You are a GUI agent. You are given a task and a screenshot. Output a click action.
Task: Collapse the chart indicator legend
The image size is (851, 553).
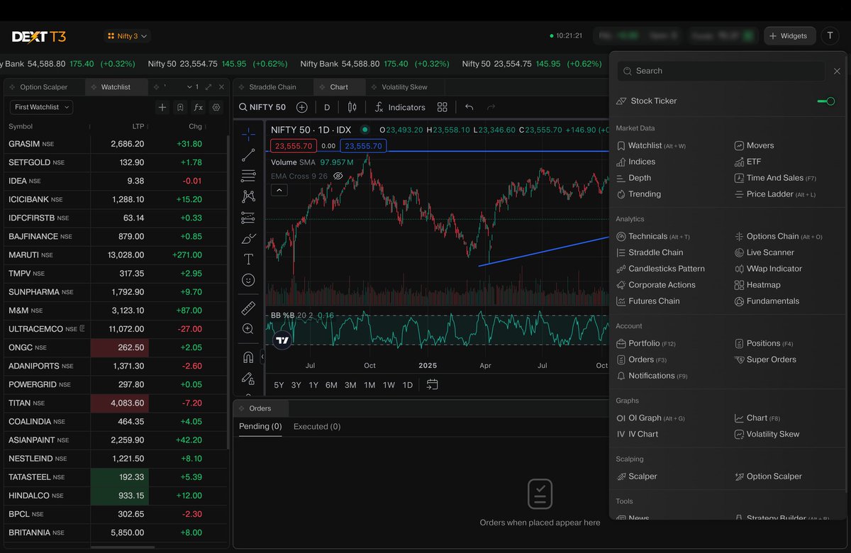pyautogui.click(x=279, y=189)
